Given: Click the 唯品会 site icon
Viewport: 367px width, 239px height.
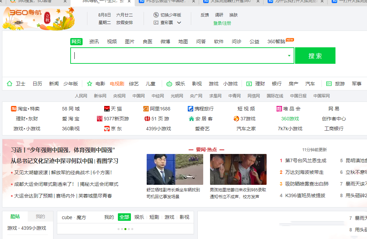Looking at the screenshot, I should (x=279, y=109).
